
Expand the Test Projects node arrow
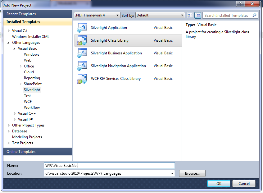click(9, 143)
